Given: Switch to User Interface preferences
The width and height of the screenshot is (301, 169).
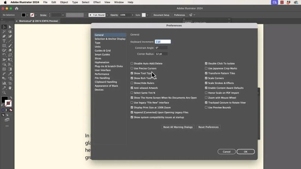Looking at the screenshot, I should (102, 70).
